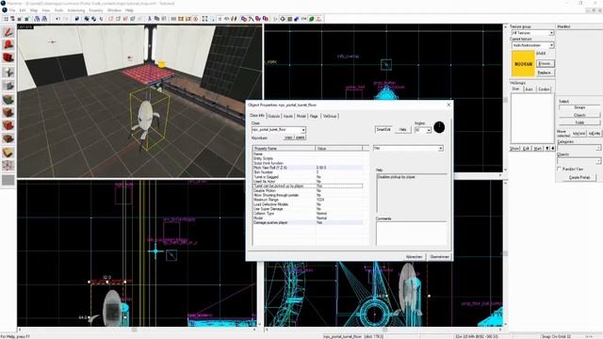Enable the Random Yaw checkbox
Image resolution: width=603 pixels, height=339 pixels.
pos(559,169)
